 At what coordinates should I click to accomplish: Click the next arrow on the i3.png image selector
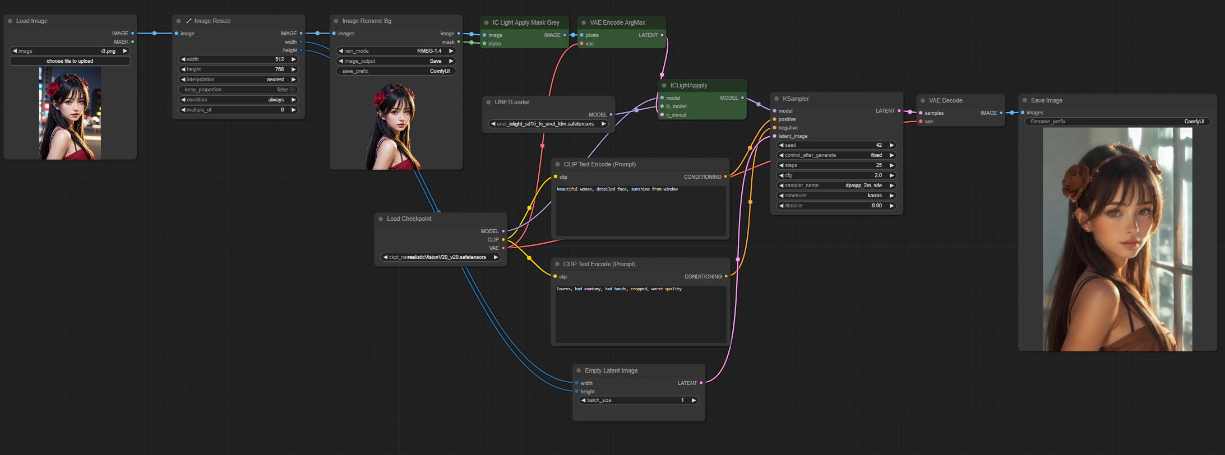[x=125, y=51]
